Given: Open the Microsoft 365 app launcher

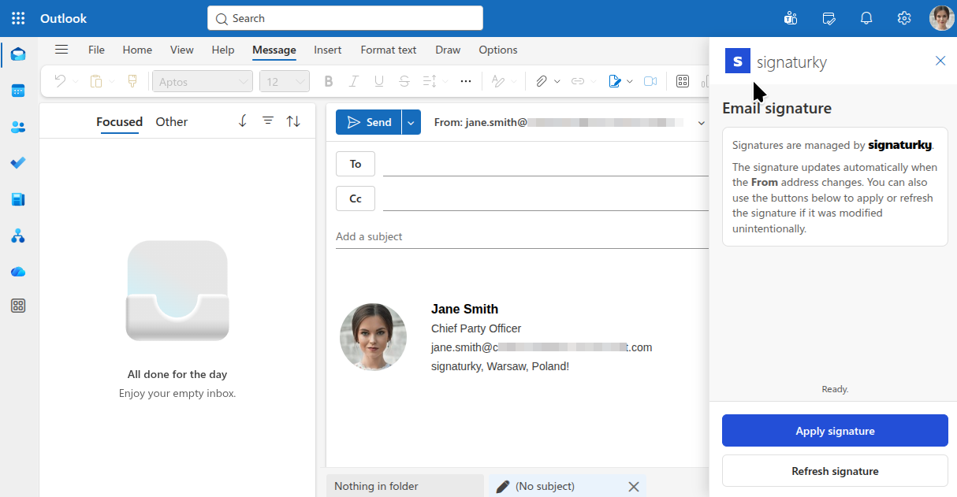Looking at the screenshot, I should coord(18,18).
